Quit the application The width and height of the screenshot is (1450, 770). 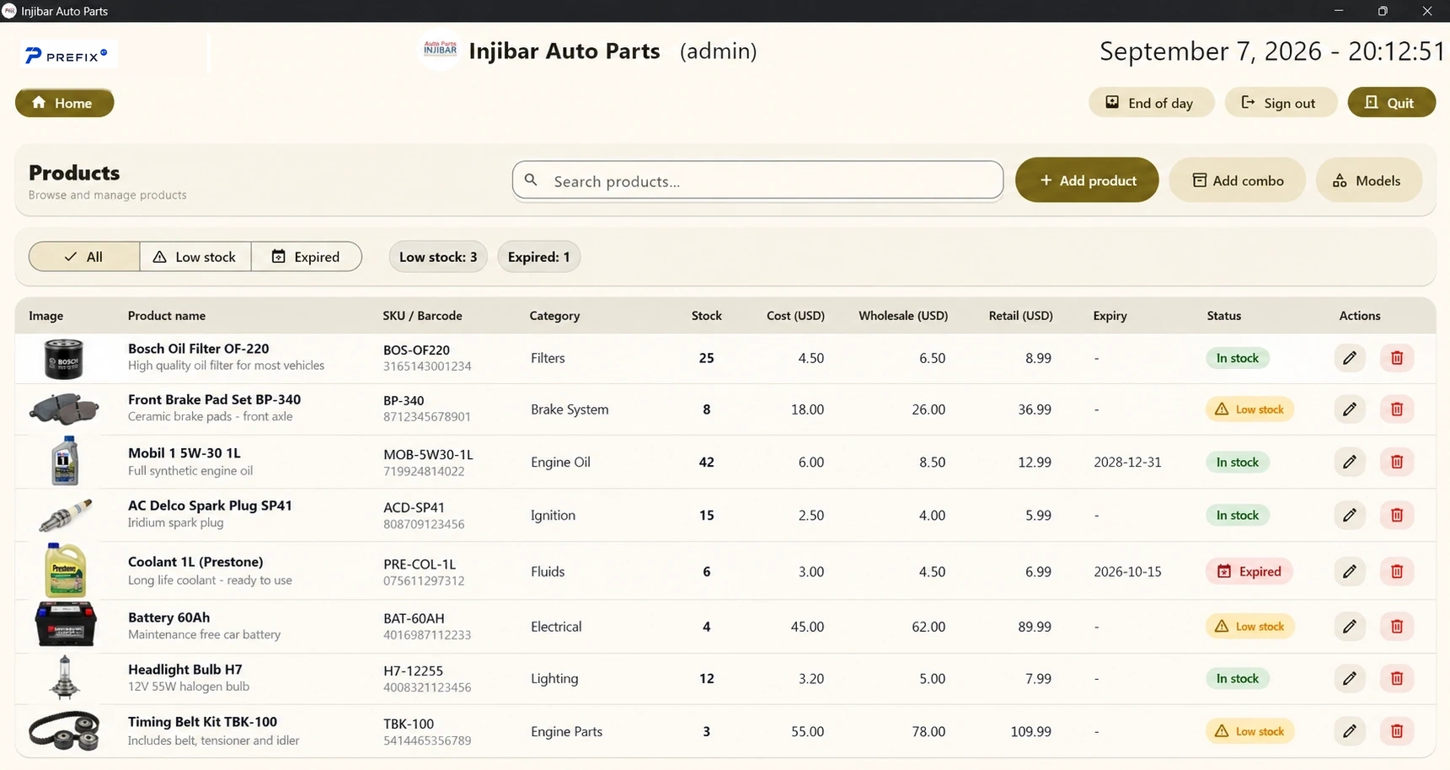1392,103
